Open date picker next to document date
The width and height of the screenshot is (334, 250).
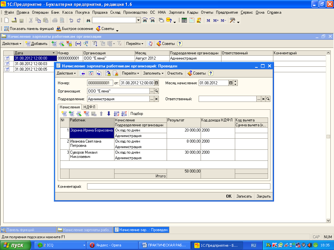(156, 83)
